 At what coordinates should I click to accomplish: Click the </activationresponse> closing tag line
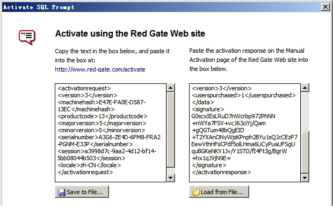click(221, 172)
